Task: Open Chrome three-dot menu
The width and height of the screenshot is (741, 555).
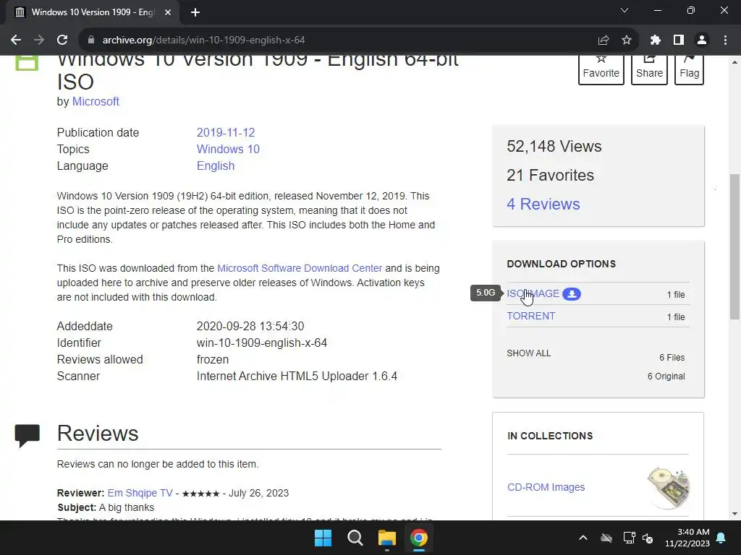Action: pyautogui.click(x=725, y=40)
